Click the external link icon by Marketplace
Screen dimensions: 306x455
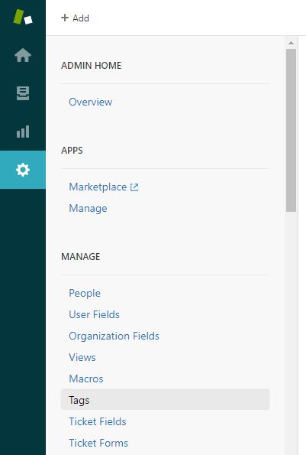134,187
